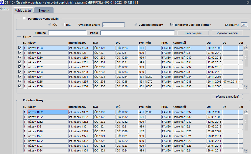Click the int. název 1230 cell
This screenshot has height=154, width=251.
click(81, 58)
